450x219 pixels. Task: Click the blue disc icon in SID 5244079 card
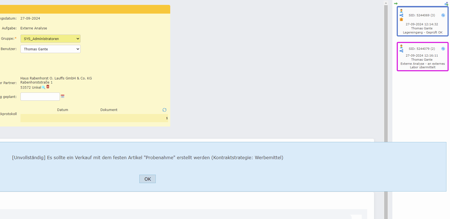(x=443, y=49)
